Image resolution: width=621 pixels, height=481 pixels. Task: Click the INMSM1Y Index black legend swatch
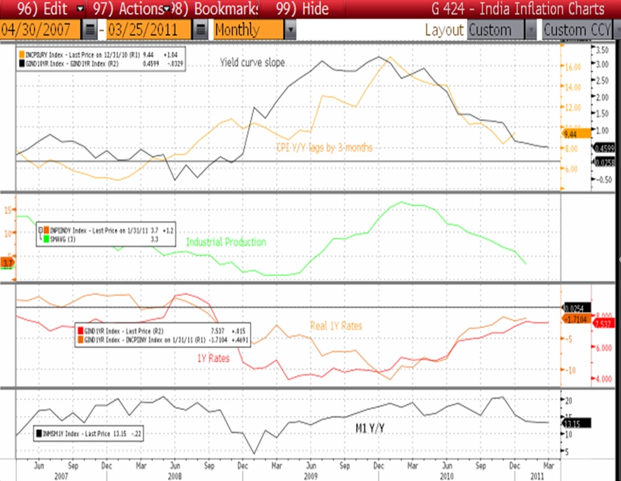pyautogui.click(x=39, y=434)
